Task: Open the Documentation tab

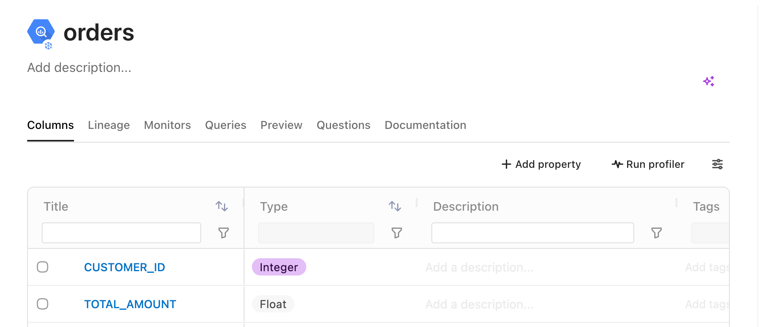Action: click(425, 125)
